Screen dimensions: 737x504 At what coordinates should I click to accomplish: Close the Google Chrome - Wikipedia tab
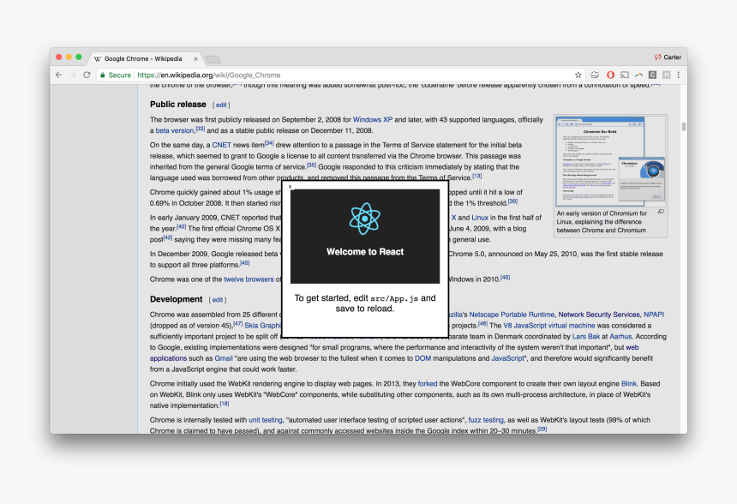195,59
